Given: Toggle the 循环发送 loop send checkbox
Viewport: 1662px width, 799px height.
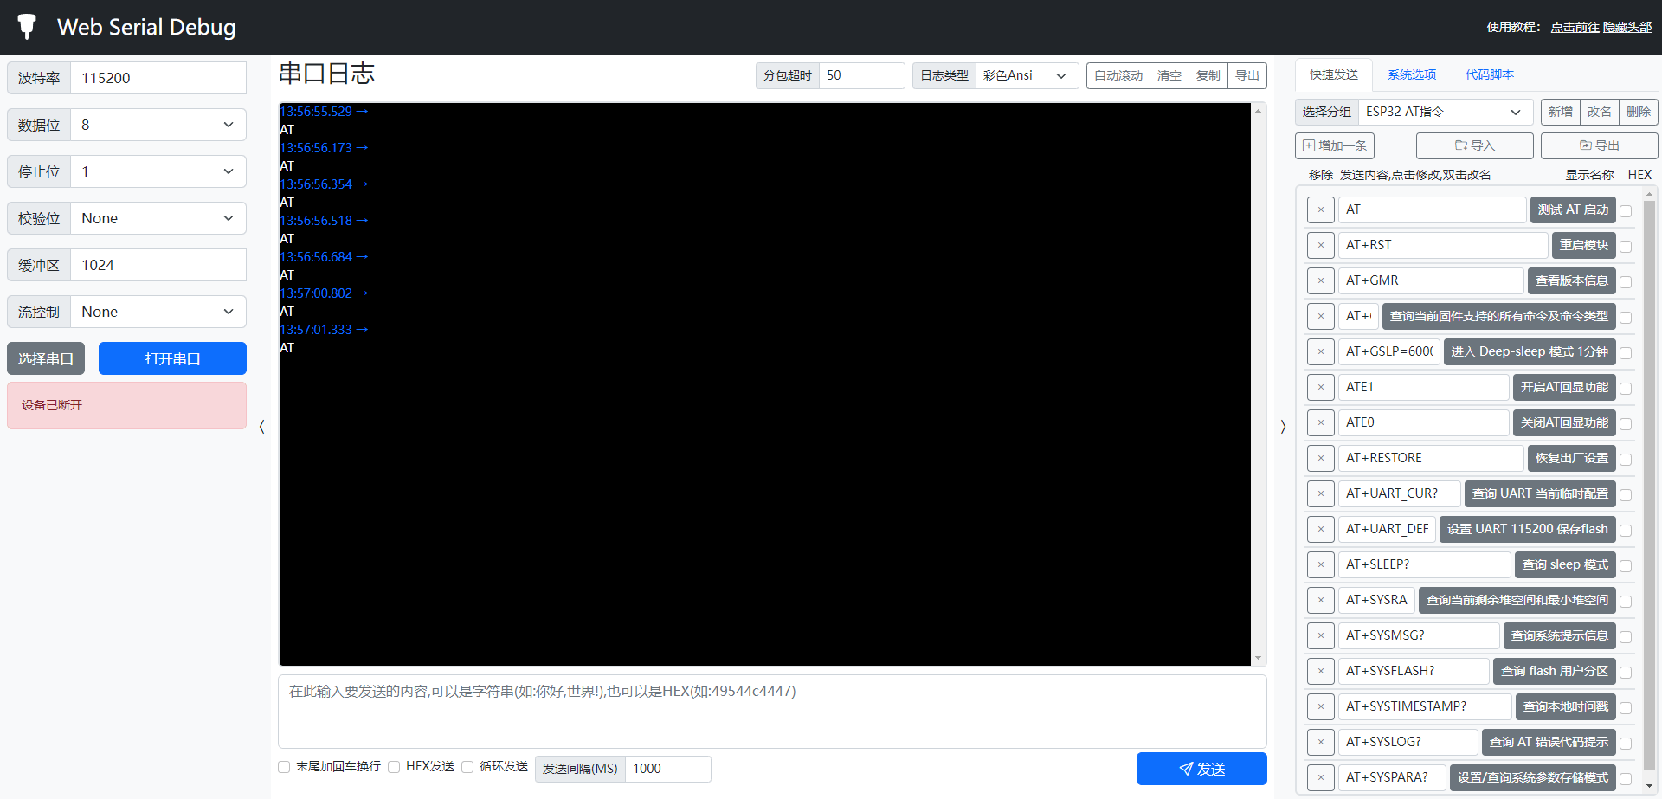Looking at the screenshot, I should click(467, 767).
